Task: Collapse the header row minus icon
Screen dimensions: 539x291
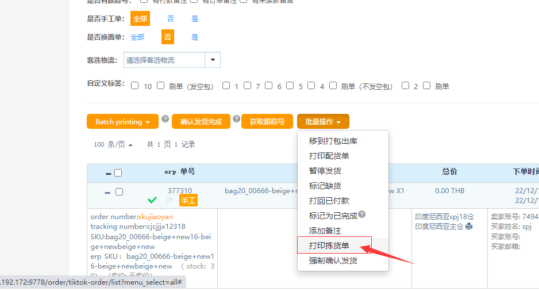Action: pos(108,174)
